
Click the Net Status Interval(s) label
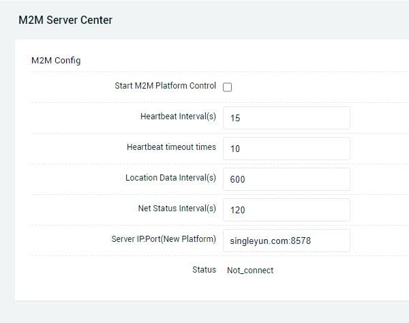tap(177, 209)
